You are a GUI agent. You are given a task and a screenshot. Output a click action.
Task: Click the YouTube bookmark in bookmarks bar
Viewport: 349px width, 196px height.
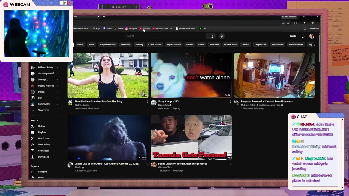click(145, 29)
